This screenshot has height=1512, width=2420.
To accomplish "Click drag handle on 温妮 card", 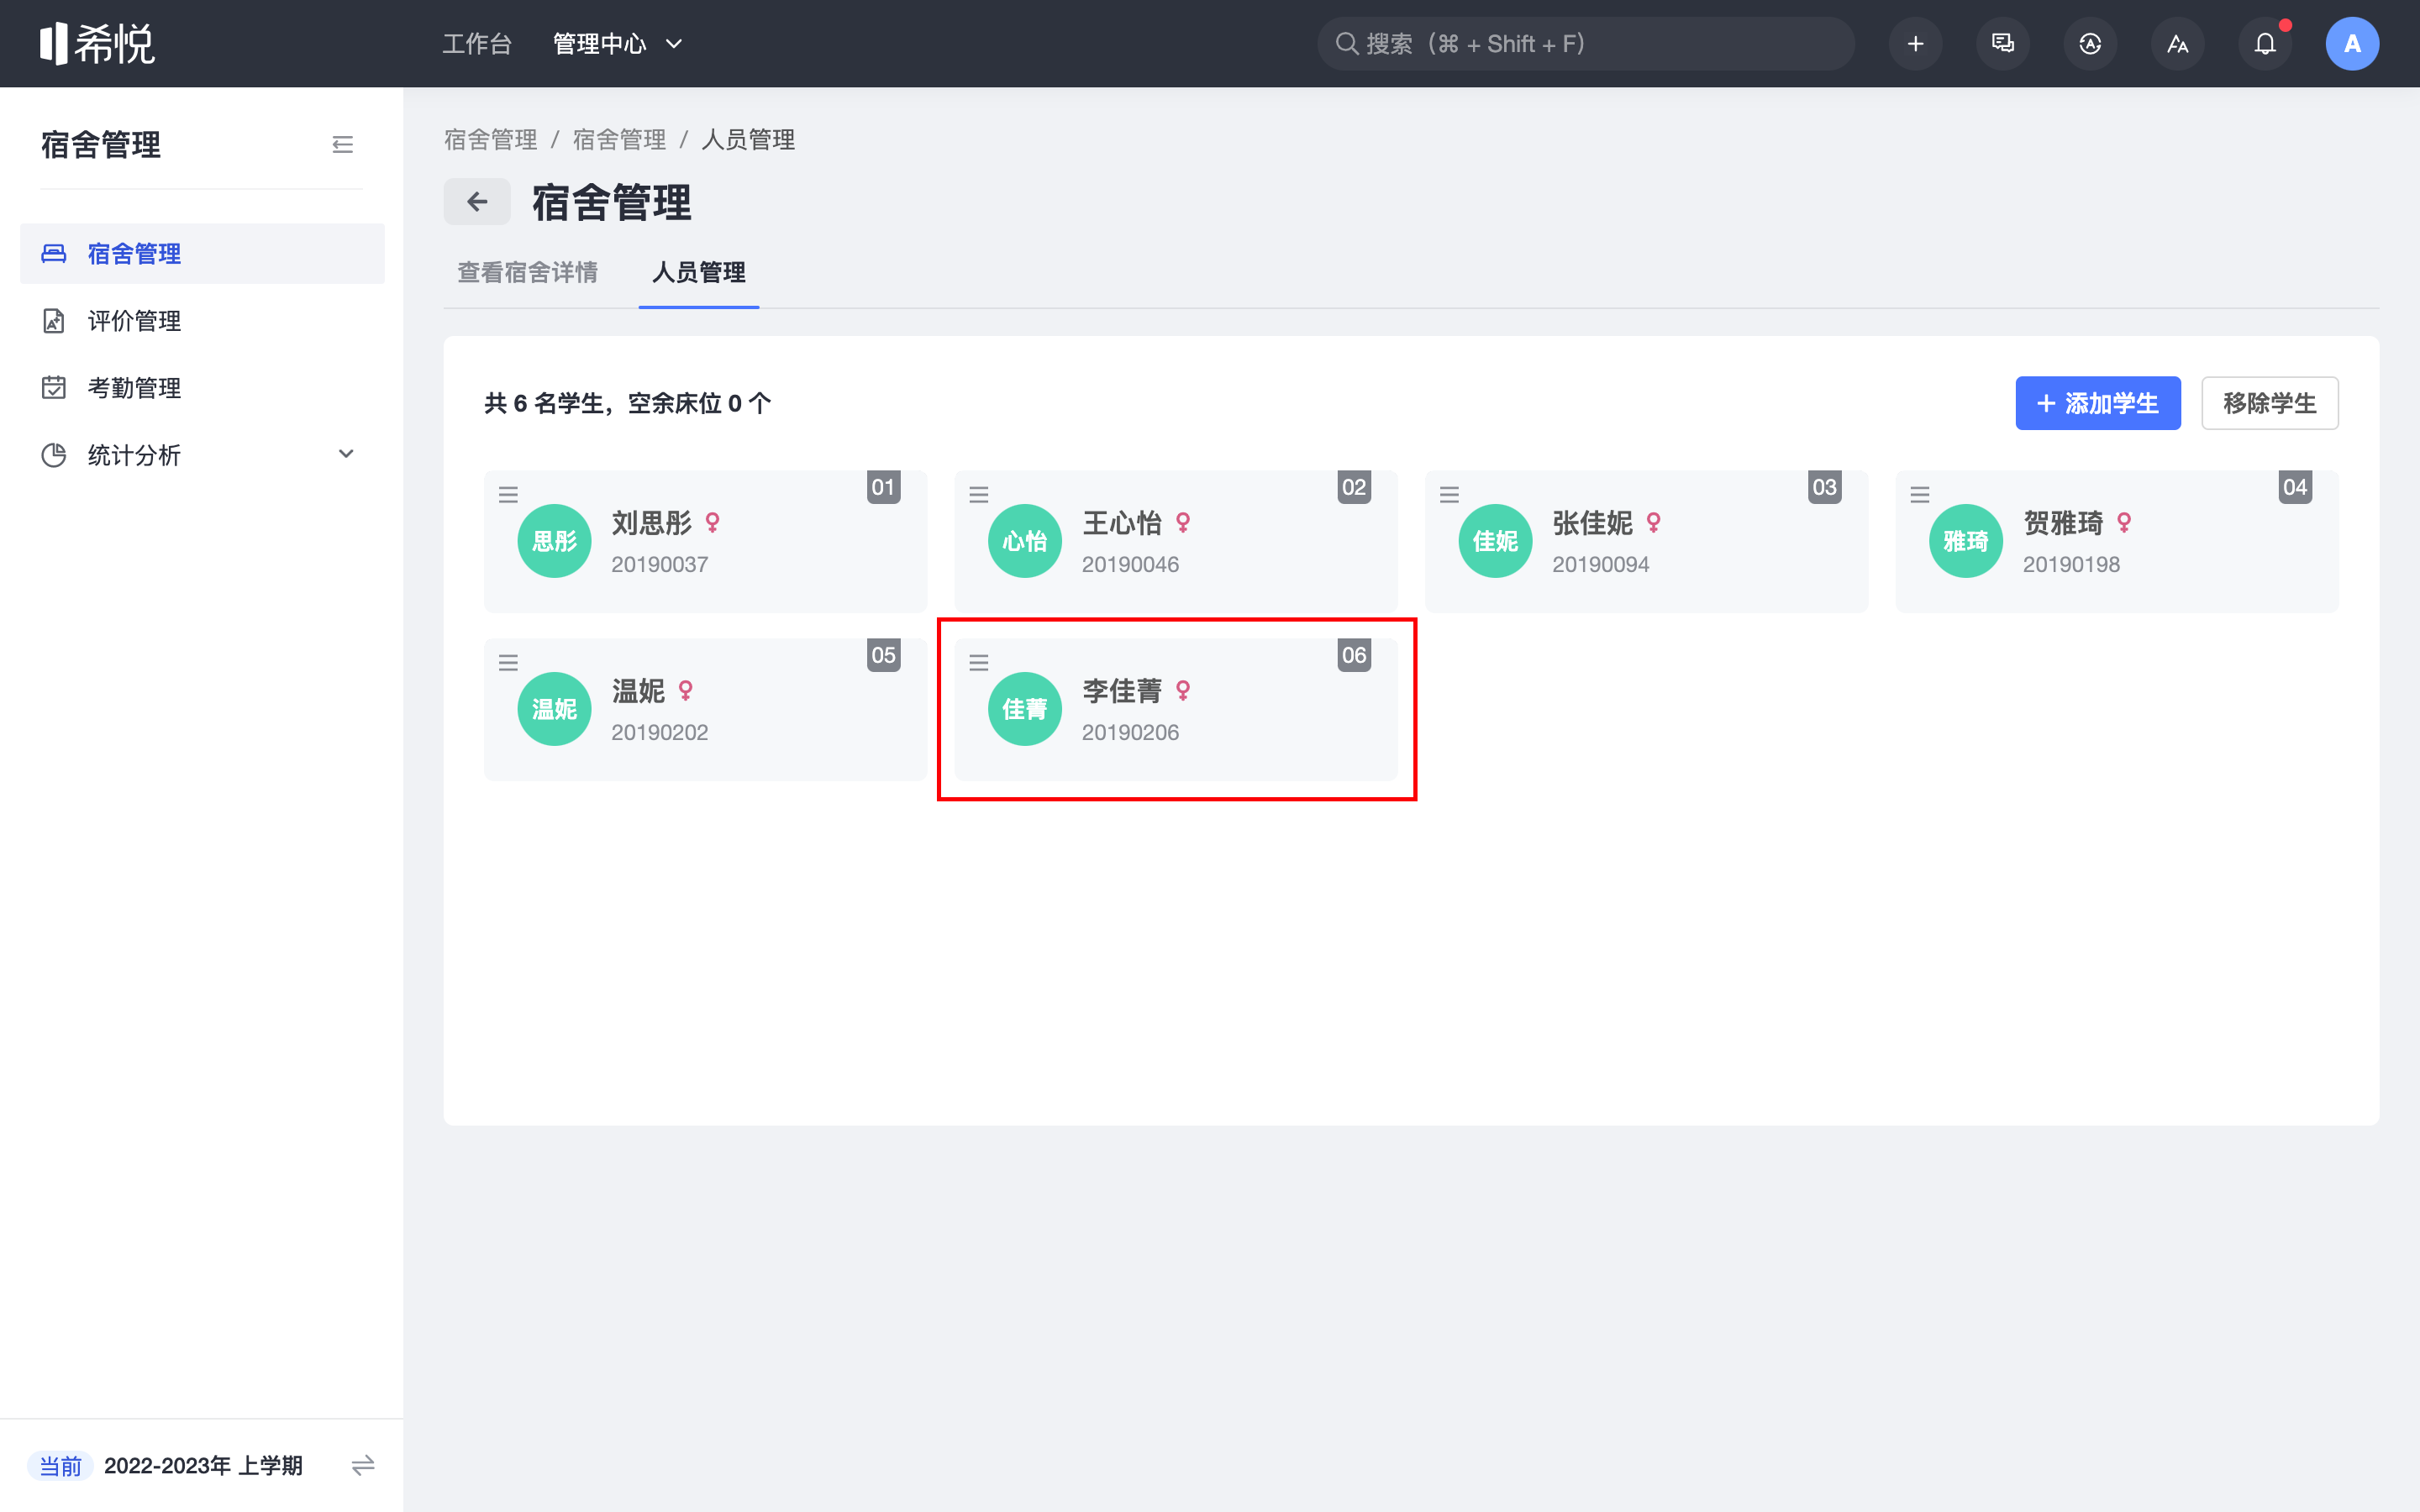I will tap(508, 663).
